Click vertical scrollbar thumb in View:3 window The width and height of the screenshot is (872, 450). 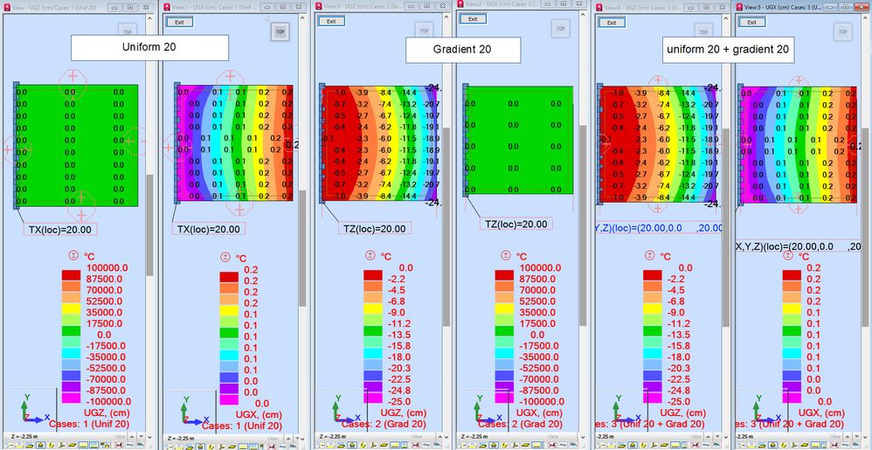[x=446, y=227]
